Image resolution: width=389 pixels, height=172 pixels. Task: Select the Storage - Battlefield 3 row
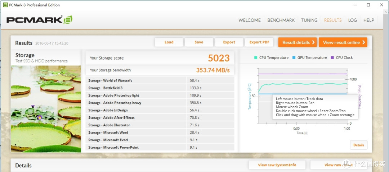pyautogui.click(x=160, y=88)
